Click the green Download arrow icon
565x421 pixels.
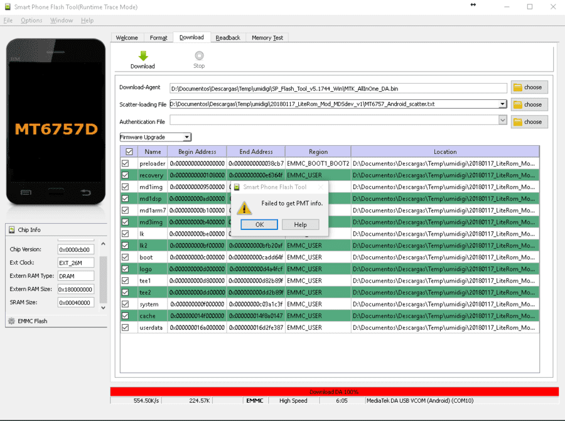click(x=143, y=55)
